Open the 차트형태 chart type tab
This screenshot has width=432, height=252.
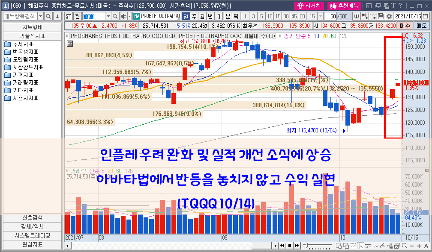[x=32, y=27]
